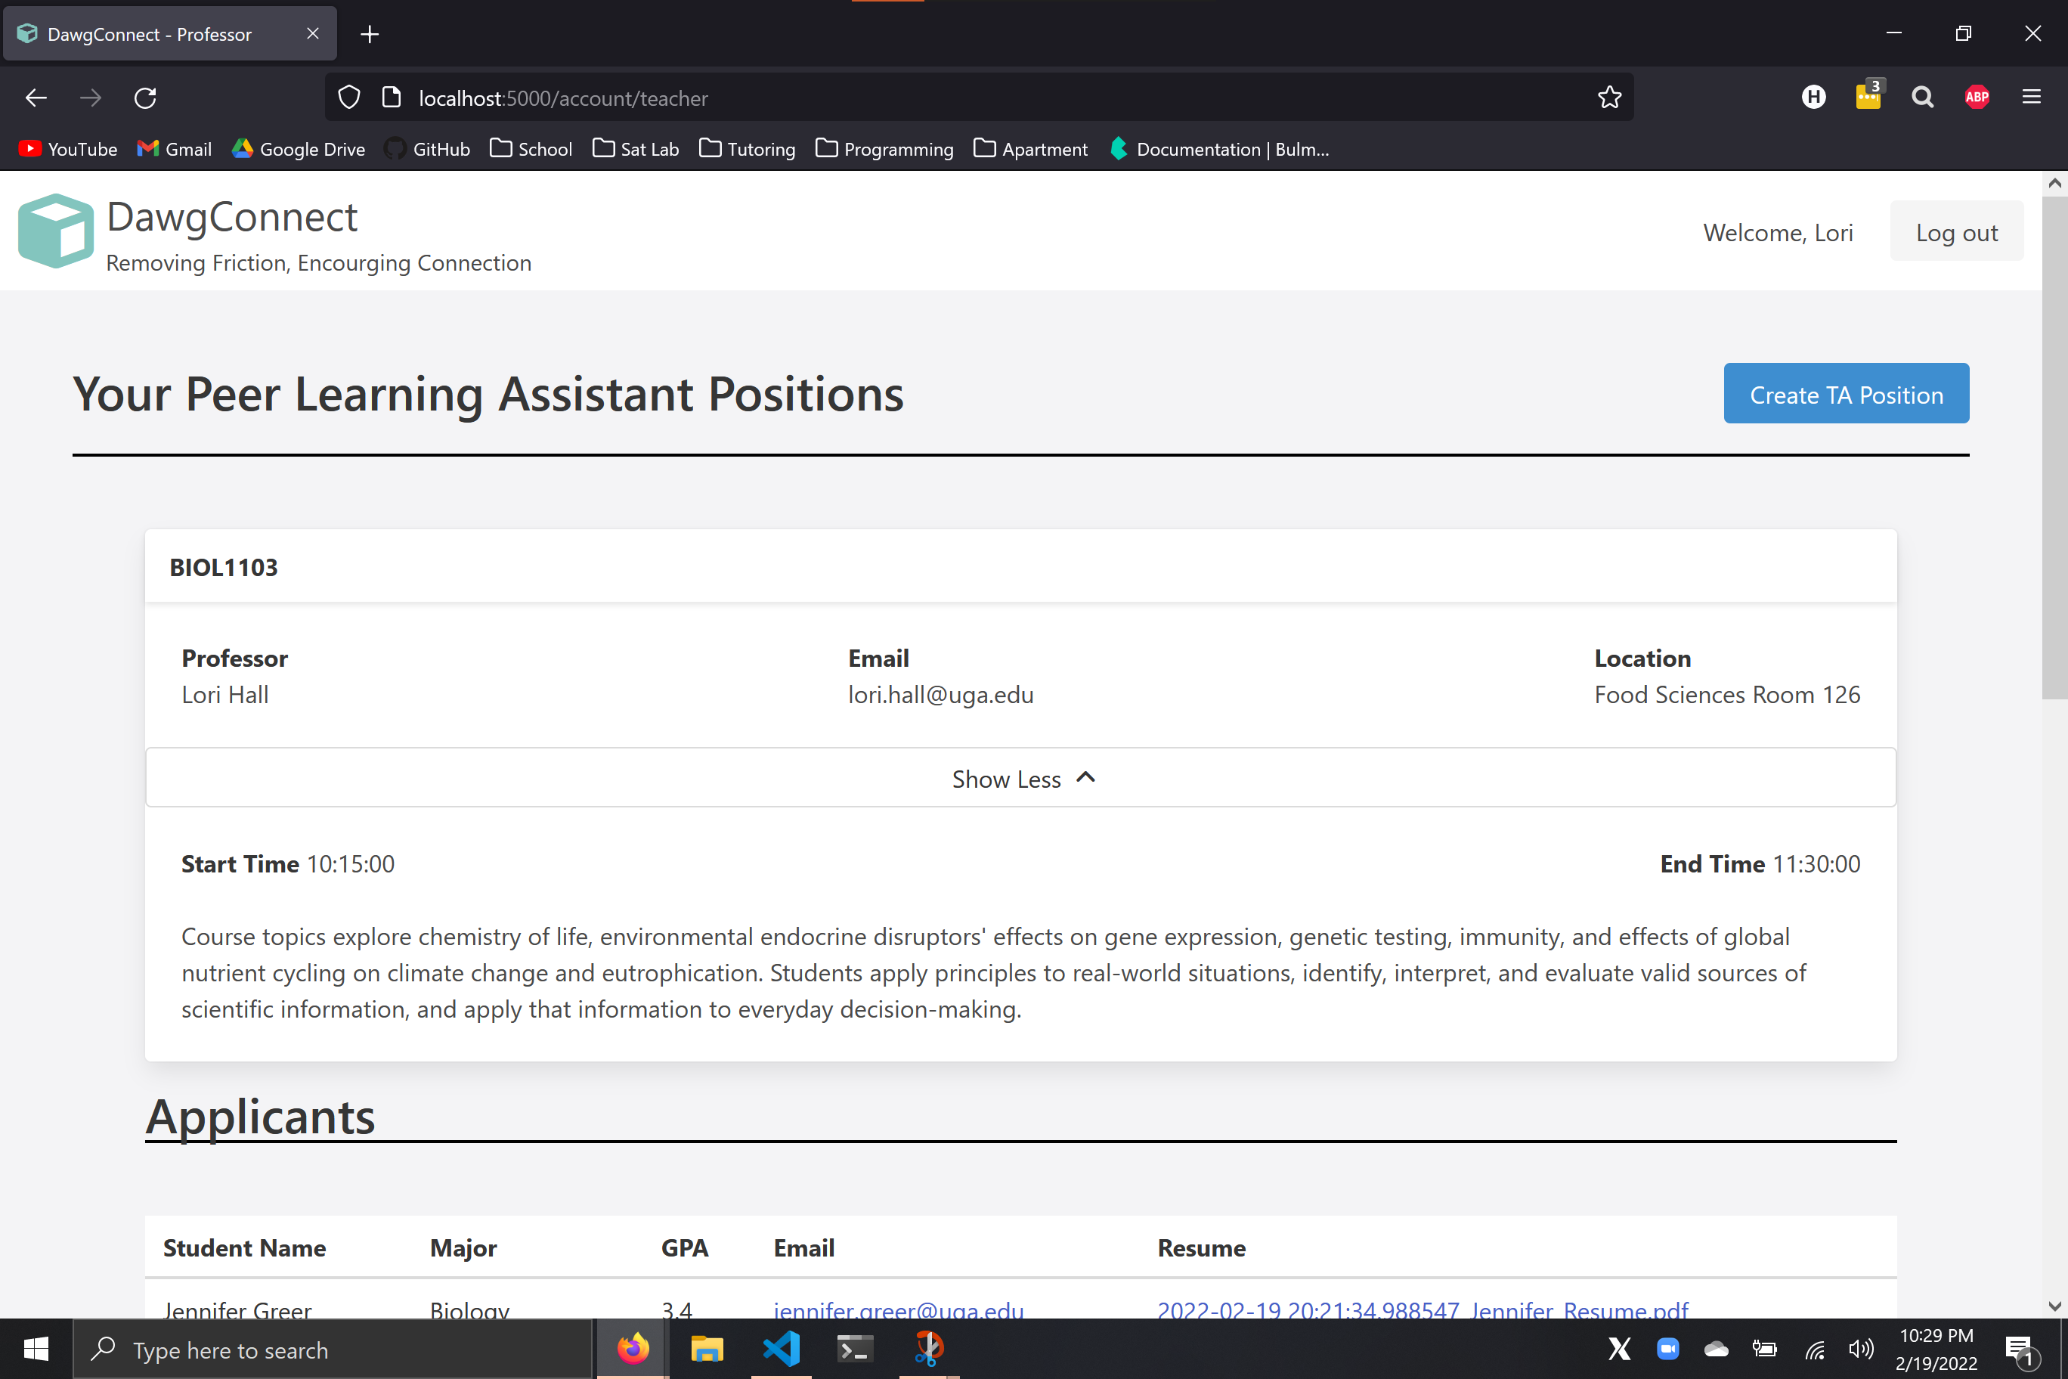Viewport: 2068px width, 1379px height.
Task: Click the Log out button
Action: [1955, 232]
